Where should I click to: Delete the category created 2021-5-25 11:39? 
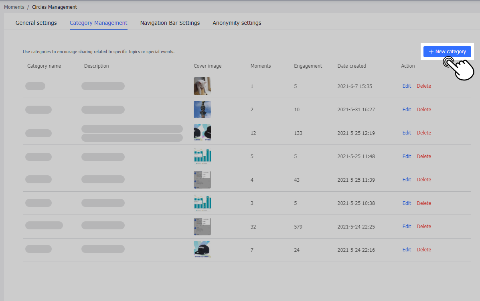point(424,180)
